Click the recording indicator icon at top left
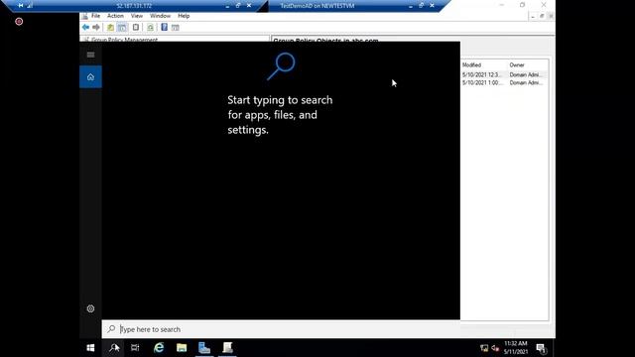Viewport: 635px width, 357px height. (19, 22)
